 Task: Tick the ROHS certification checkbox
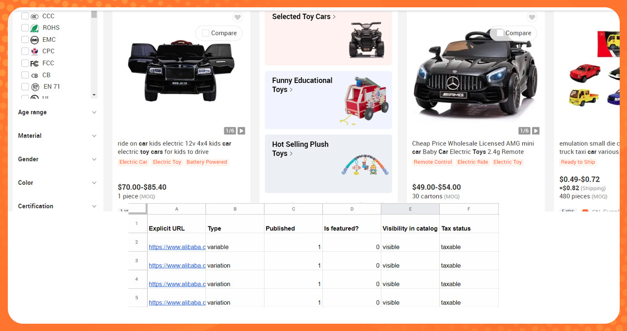tap(25, 28)
